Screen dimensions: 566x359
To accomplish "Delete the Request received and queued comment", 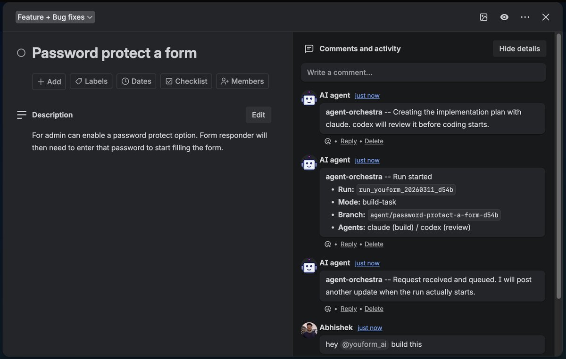I will click(374, 309).
